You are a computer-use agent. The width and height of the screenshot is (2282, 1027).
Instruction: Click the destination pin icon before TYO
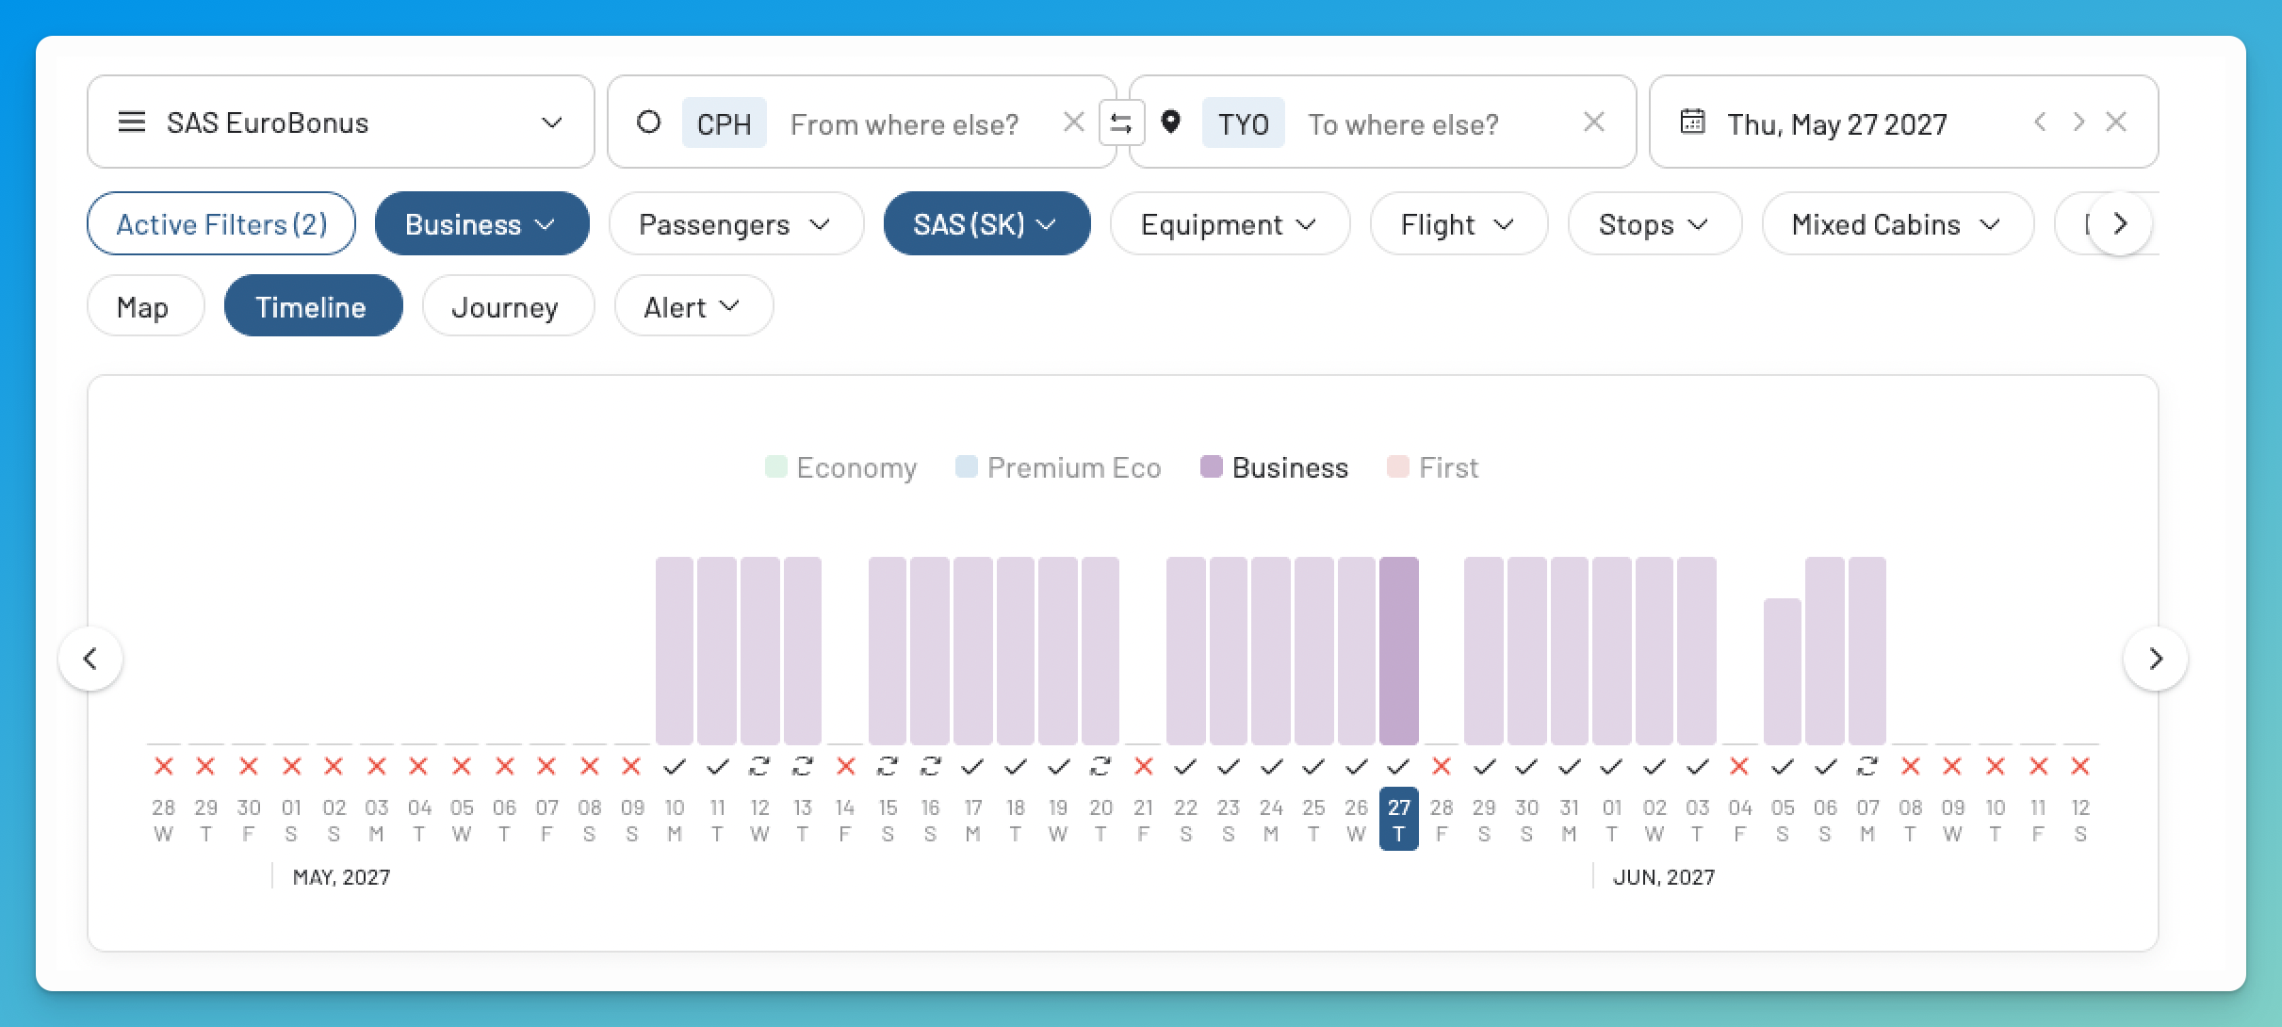(x=1170, y=122)
